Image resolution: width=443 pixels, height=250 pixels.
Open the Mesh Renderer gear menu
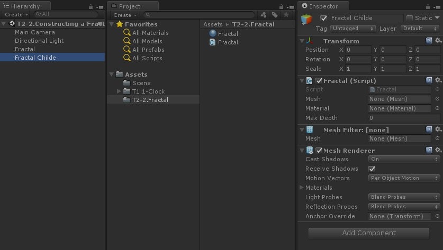438,150
